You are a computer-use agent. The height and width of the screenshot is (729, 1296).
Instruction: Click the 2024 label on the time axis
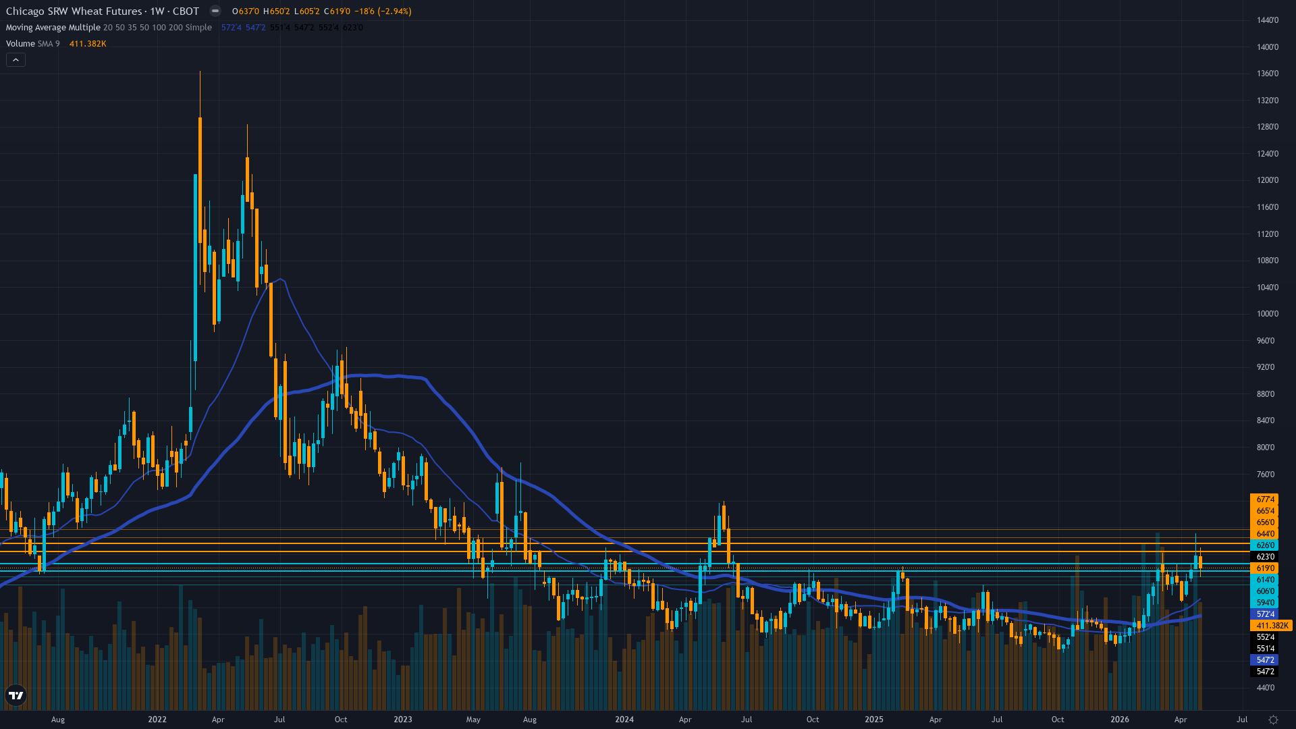pos(624,720)
